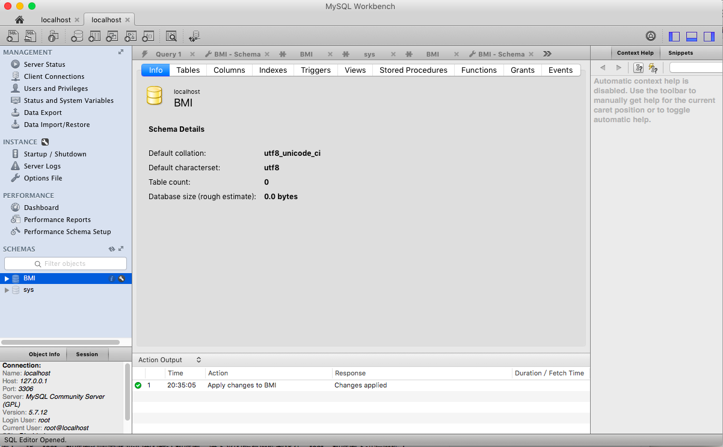
Task: Go back in context help history
Action: (603, 68)
